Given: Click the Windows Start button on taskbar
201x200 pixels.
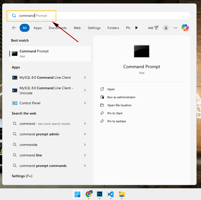Looking at the screenshot, I should pyautogui.click(x=78, y=194).
